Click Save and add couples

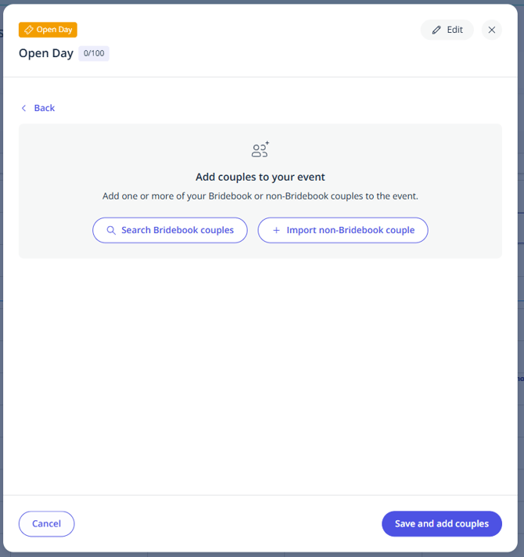tap(441, 523)
